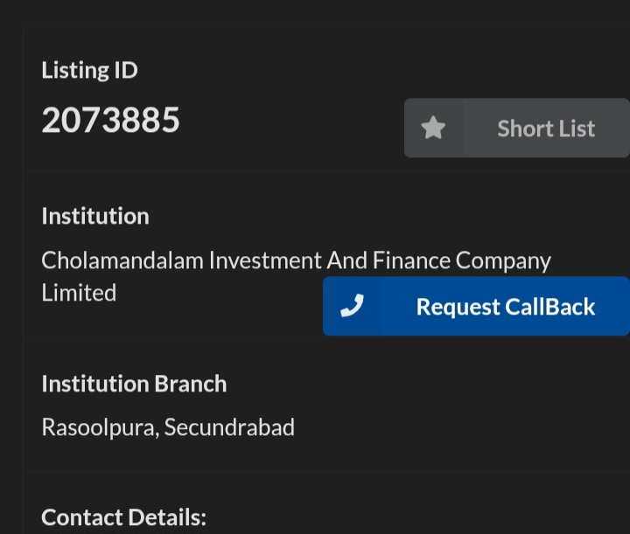Click the word And in the institution name
Image resolution: width=630 pixels, height=534 pixels.
pyautogui.click(x=347, y=260)
